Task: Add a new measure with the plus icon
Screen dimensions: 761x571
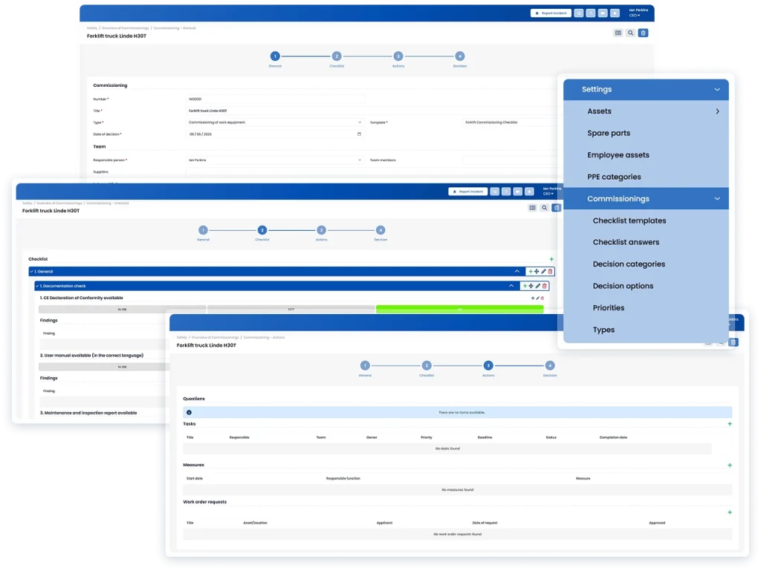Action: [730, 466]
